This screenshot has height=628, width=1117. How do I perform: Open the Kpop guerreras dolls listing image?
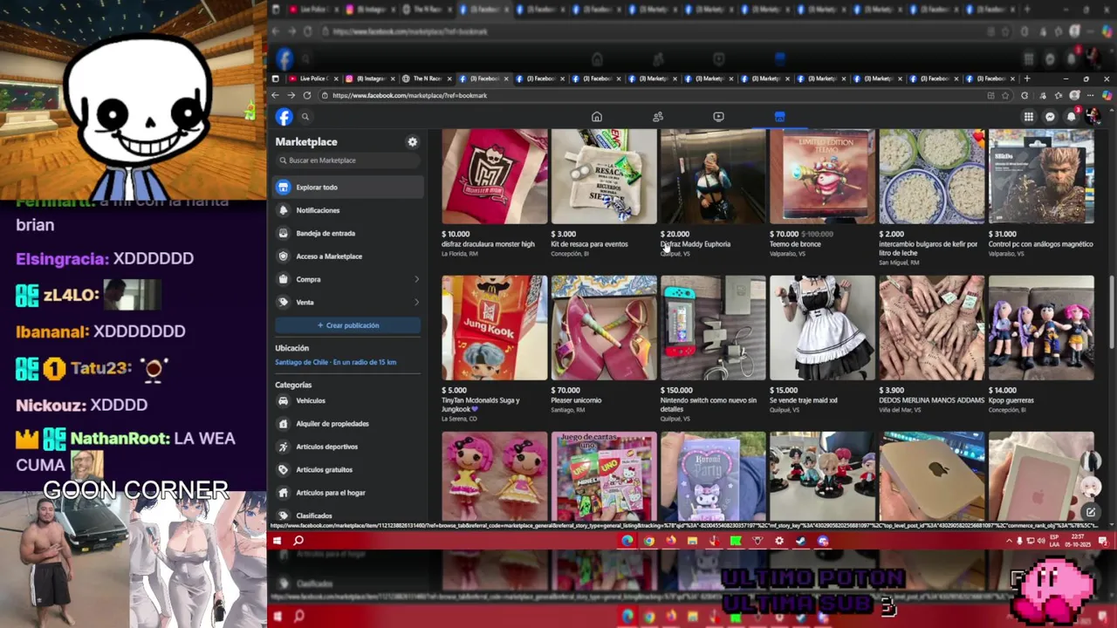[1041, 328]
